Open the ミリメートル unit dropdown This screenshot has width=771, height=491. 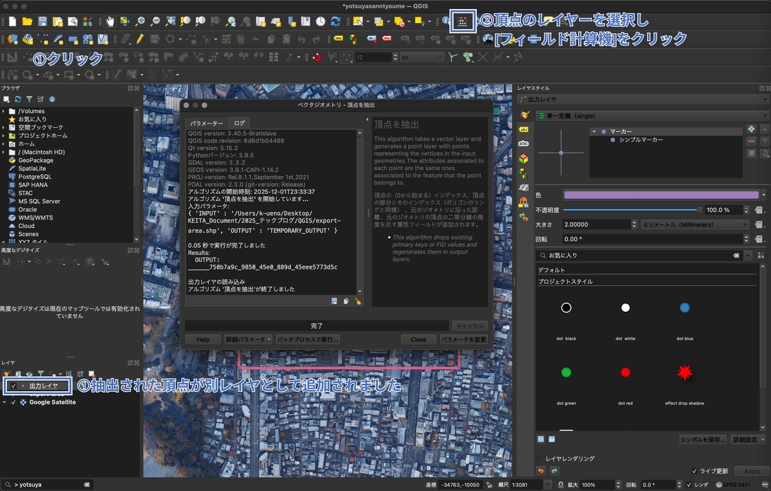click(x=695, y=225)
